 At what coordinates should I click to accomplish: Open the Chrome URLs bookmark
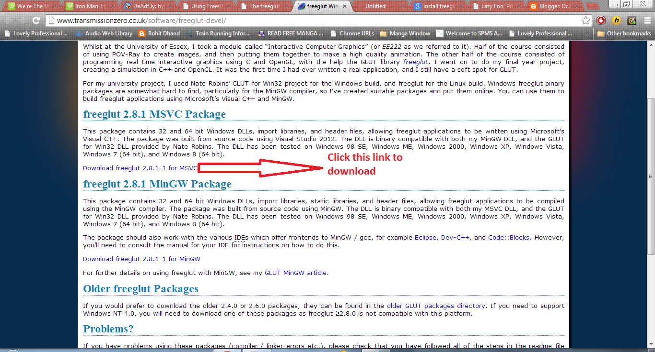tap(352, 33)
